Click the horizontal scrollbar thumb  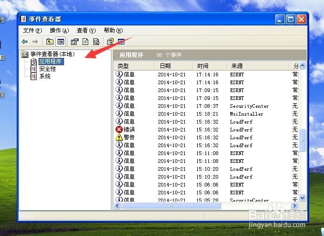[x=171, y=206]
